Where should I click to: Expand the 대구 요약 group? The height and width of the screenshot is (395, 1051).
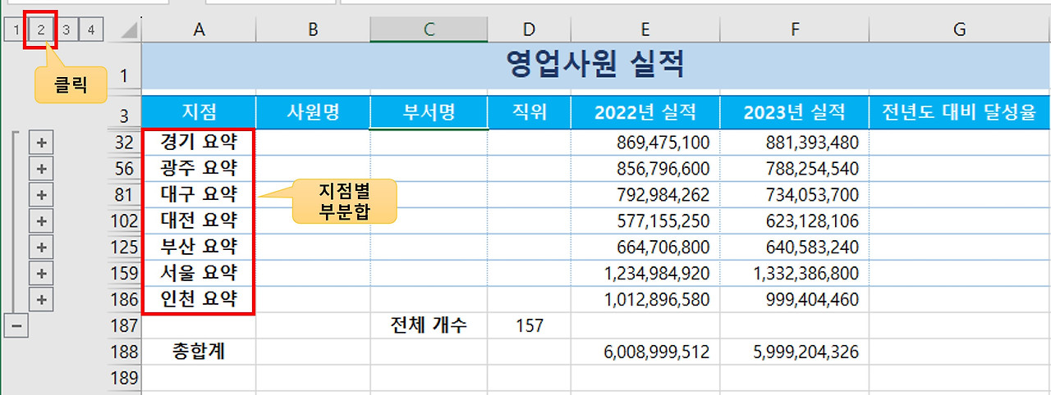pyautogui.click(x=41, y=195)
